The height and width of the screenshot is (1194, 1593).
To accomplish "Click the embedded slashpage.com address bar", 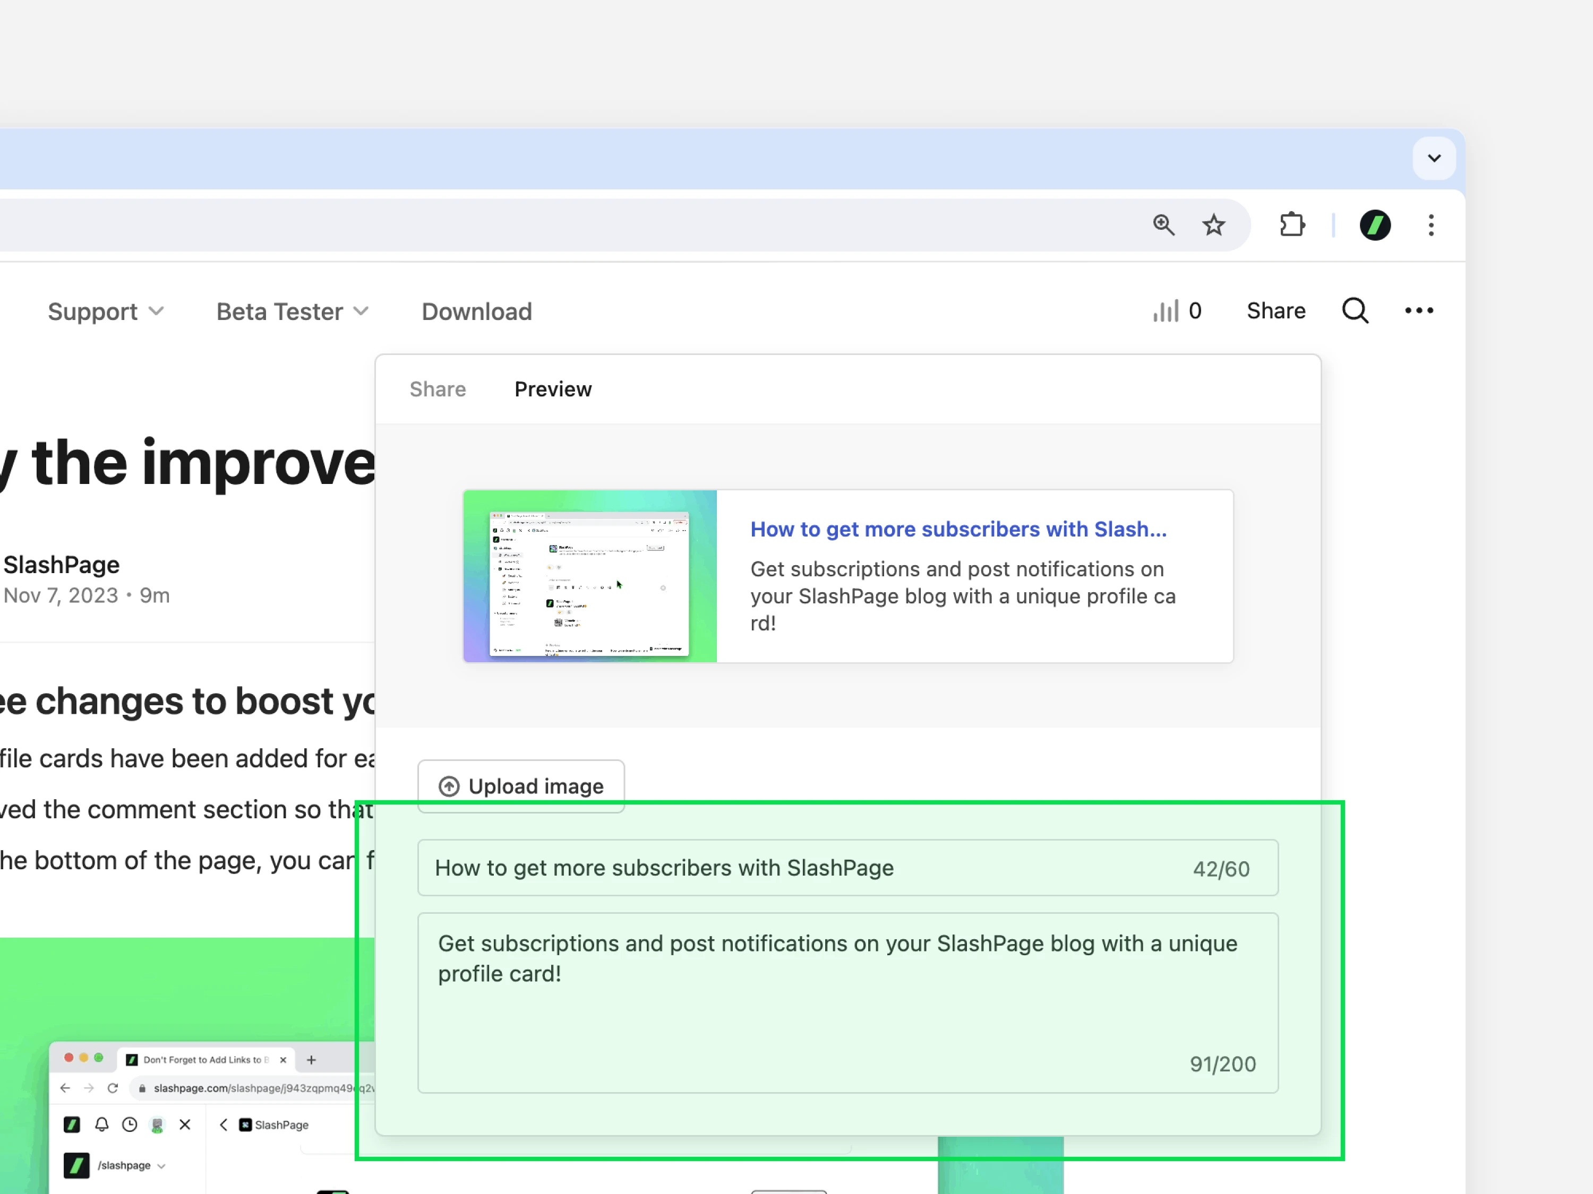I will tap(252, 1087).
